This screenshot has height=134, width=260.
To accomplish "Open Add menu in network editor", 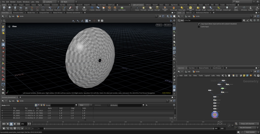I will [181, 75].
